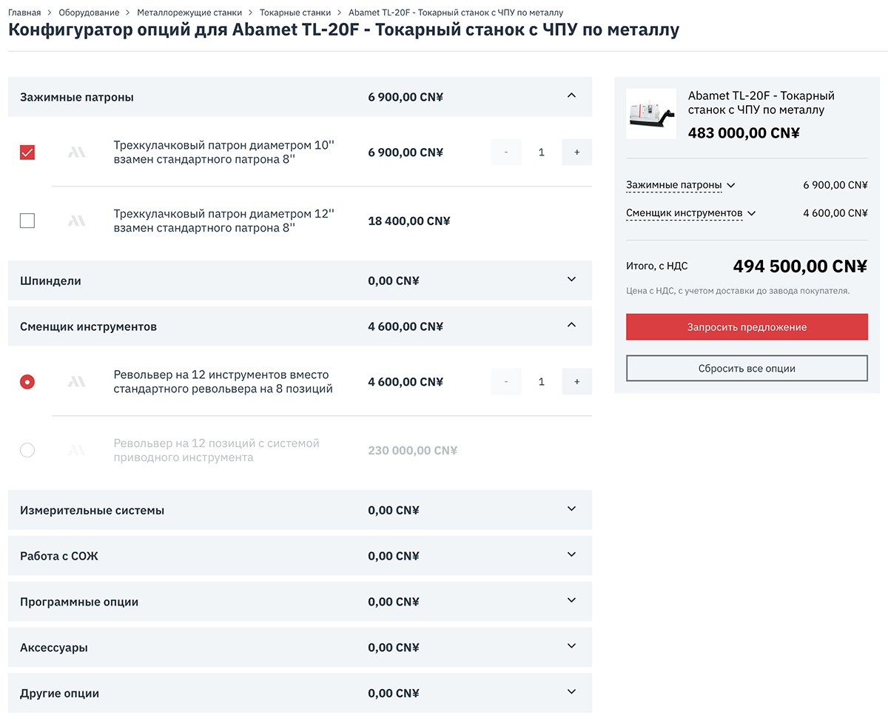This screenshot has height=715, width=888.
Task: Select the 12-tool revolver radio button
Action: [27, 382]
